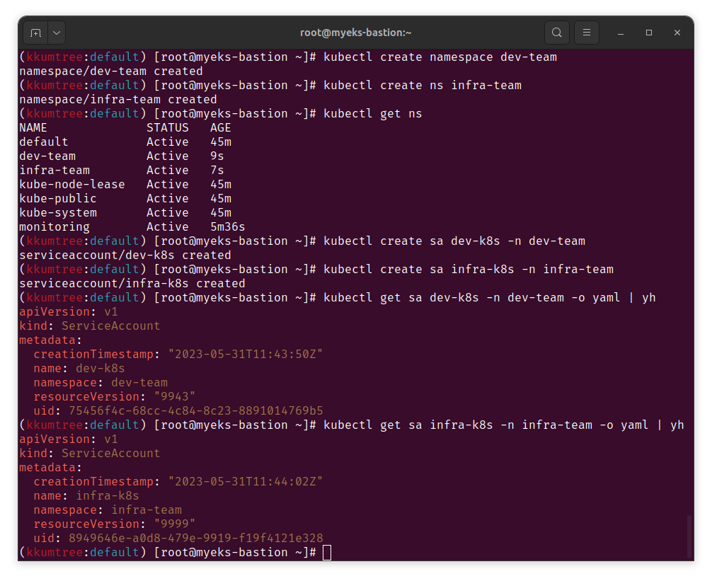The width and height of the screenshot is (712, 581).
Task: Click the STATUS column header
Action: (x=168, y=127)
